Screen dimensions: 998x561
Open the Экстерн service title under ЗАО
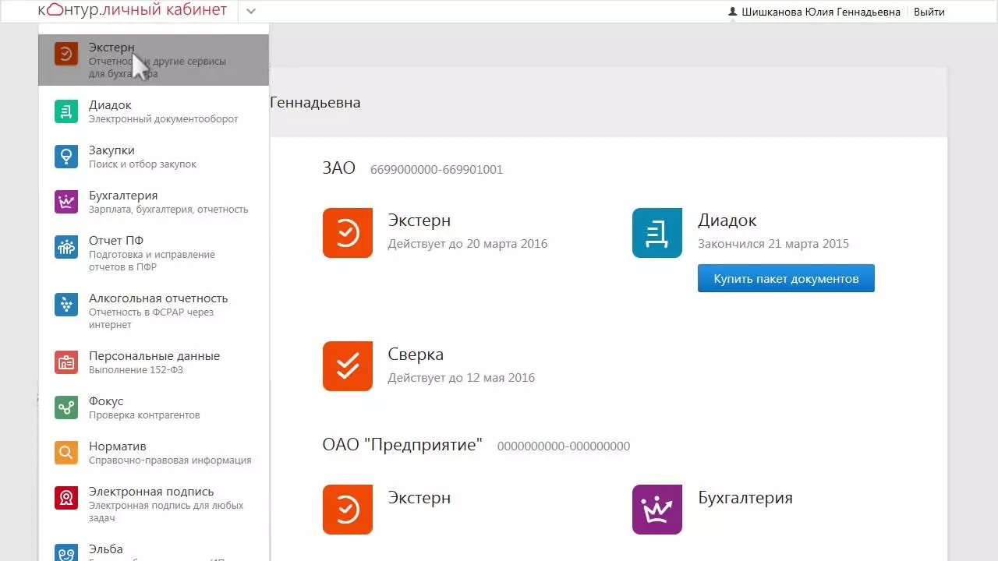[x=419, y=221]
